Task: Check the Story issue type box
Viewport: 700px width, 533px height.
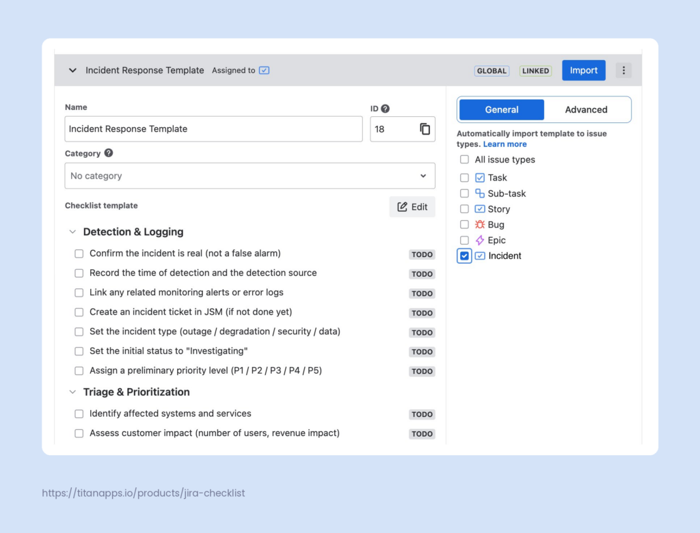Action: (x=464, y=209)
